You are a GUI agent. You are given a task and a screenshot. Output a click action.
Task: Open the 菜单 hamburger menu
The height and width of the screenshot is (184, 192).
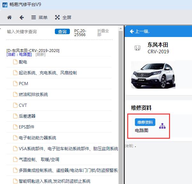point(39,18)
